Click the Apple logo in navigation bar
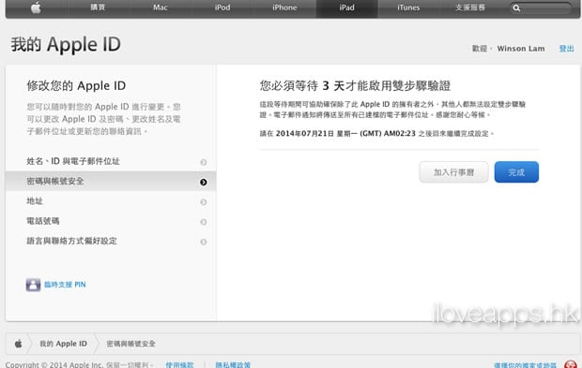Image resolution: width=582 pixels, height=368 pixels. (36, 7)
